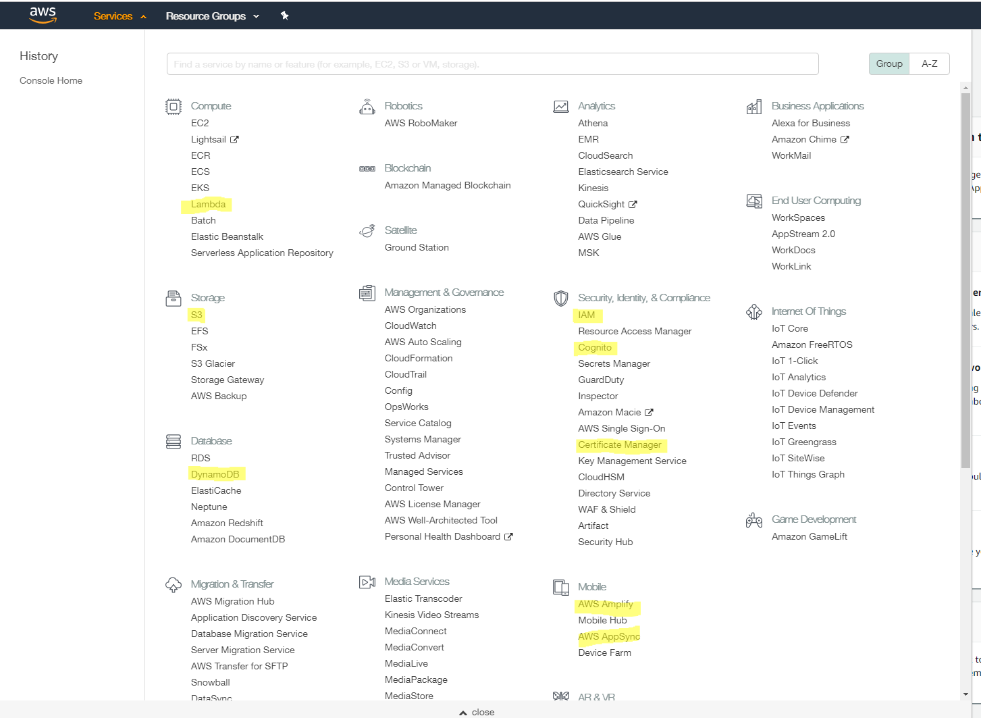Click external link icon beside Amazon Macie
Viewport: 981px width, 718px height.
[649, 413]
